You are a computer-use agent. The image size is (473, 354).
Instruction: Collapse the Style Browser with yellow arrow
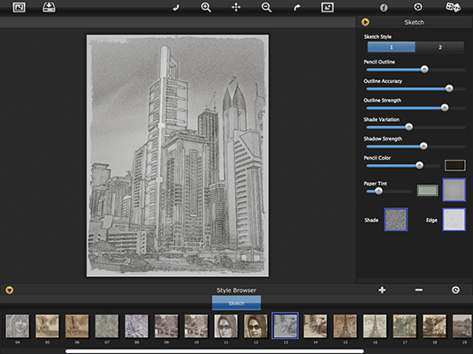coord(10,290)
